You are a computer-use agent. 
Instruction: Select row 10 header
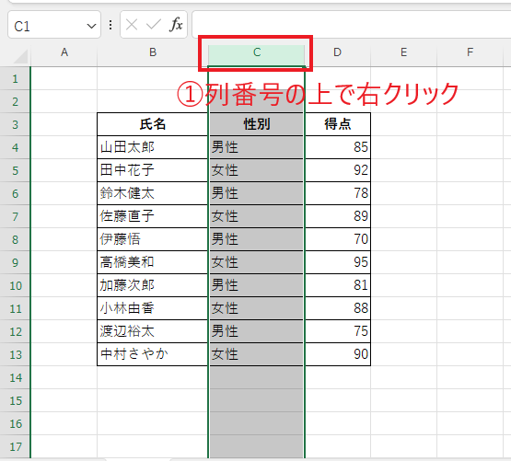pos(15,286)
